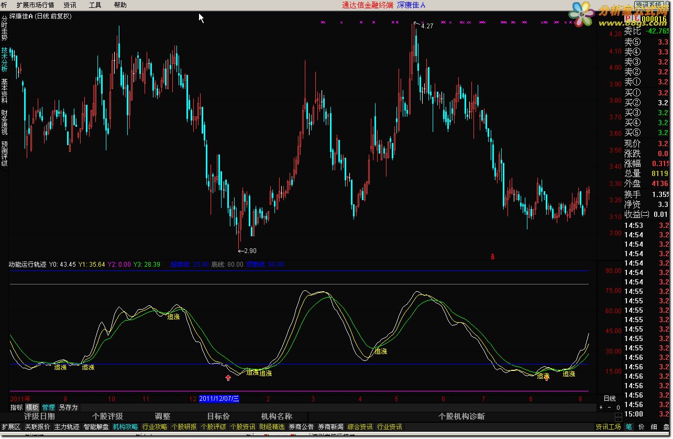The image size is (673, 439).
Task: Sort by 评级日期 column header
Action: coord(39,416)
